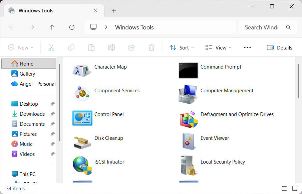Open the Sort dropdown
The image size is (302, 194).
click(x=182, y=47)
